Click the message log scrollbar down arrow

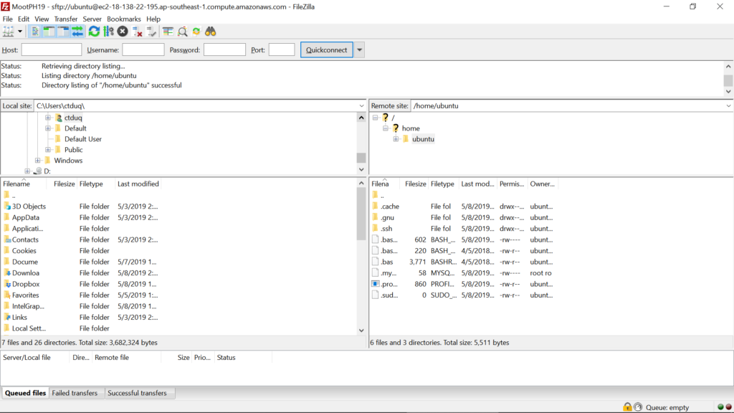pyautogui.click(x=728, y=92)
